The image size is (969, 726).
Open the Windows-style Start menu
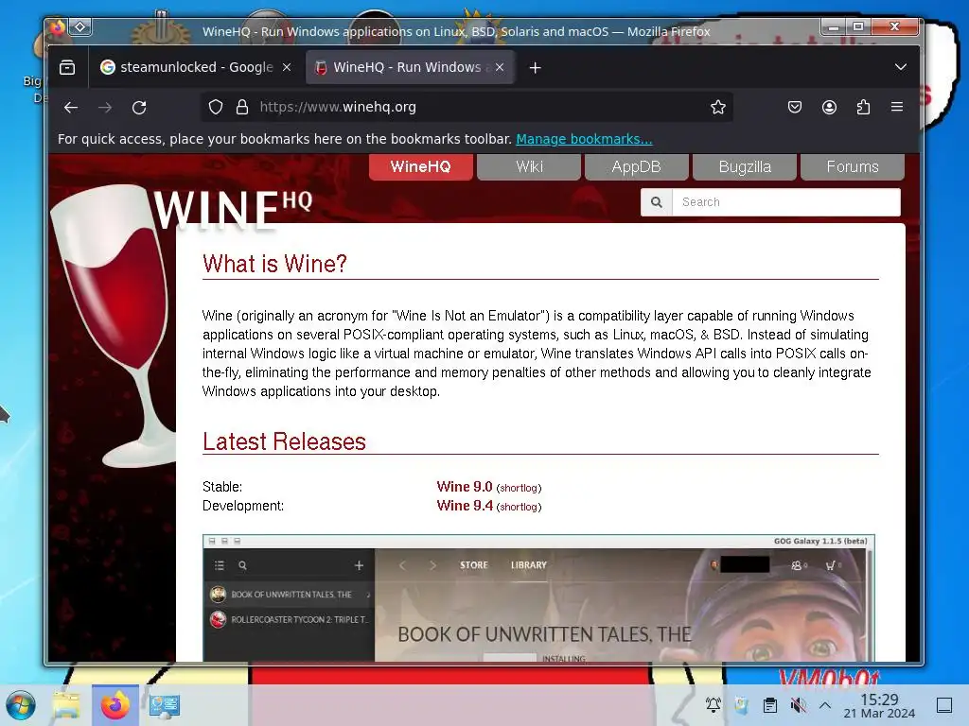(x=20, y=705)
